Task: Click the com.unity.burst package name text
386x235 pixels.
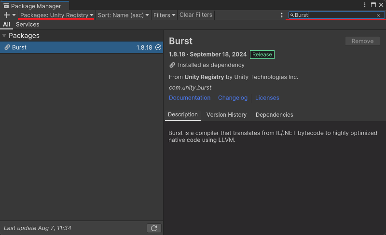Action: [x=190, y=88]
